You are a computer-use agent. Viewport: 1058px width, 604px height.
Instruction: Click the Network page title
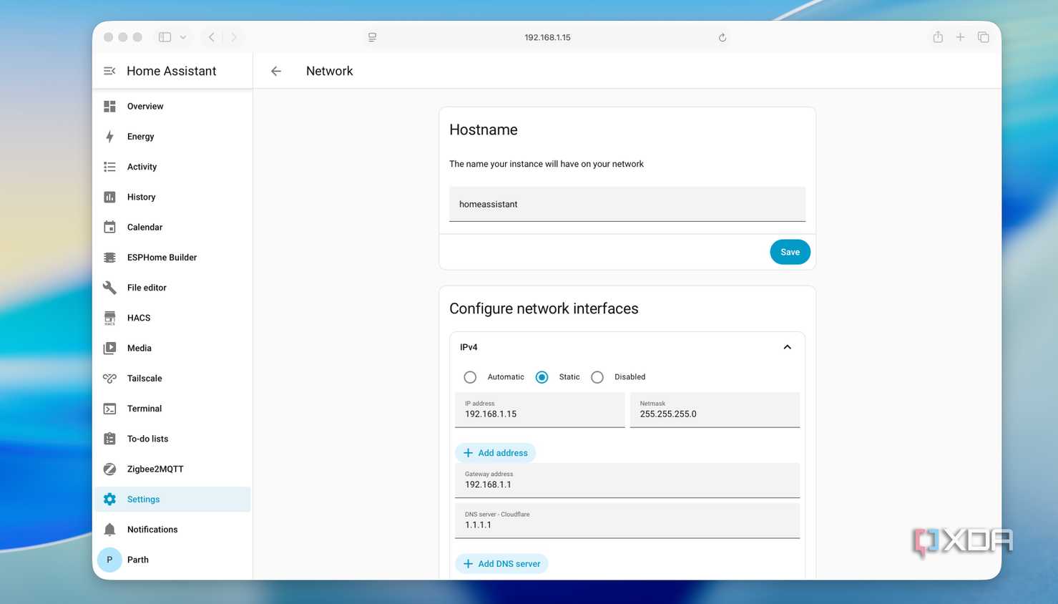click(x=330, y=71)
